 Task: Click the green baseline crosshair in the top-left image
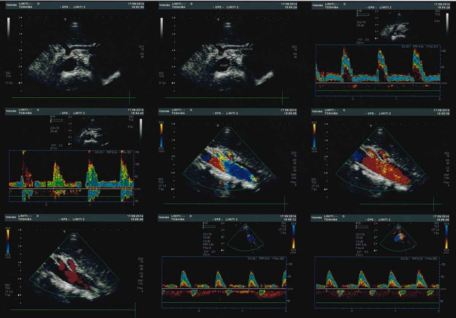coord(129,96)
